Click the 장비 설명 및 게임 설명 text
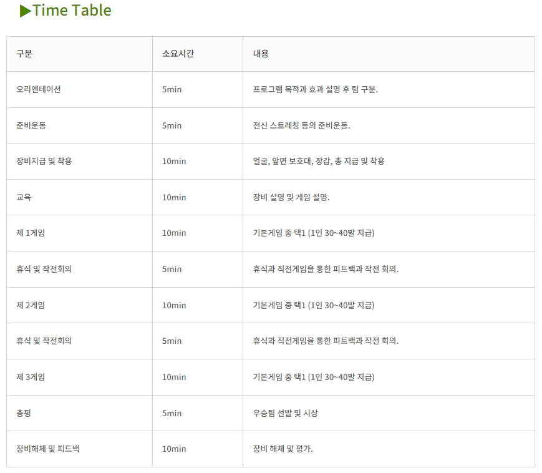 pos(291,197)
